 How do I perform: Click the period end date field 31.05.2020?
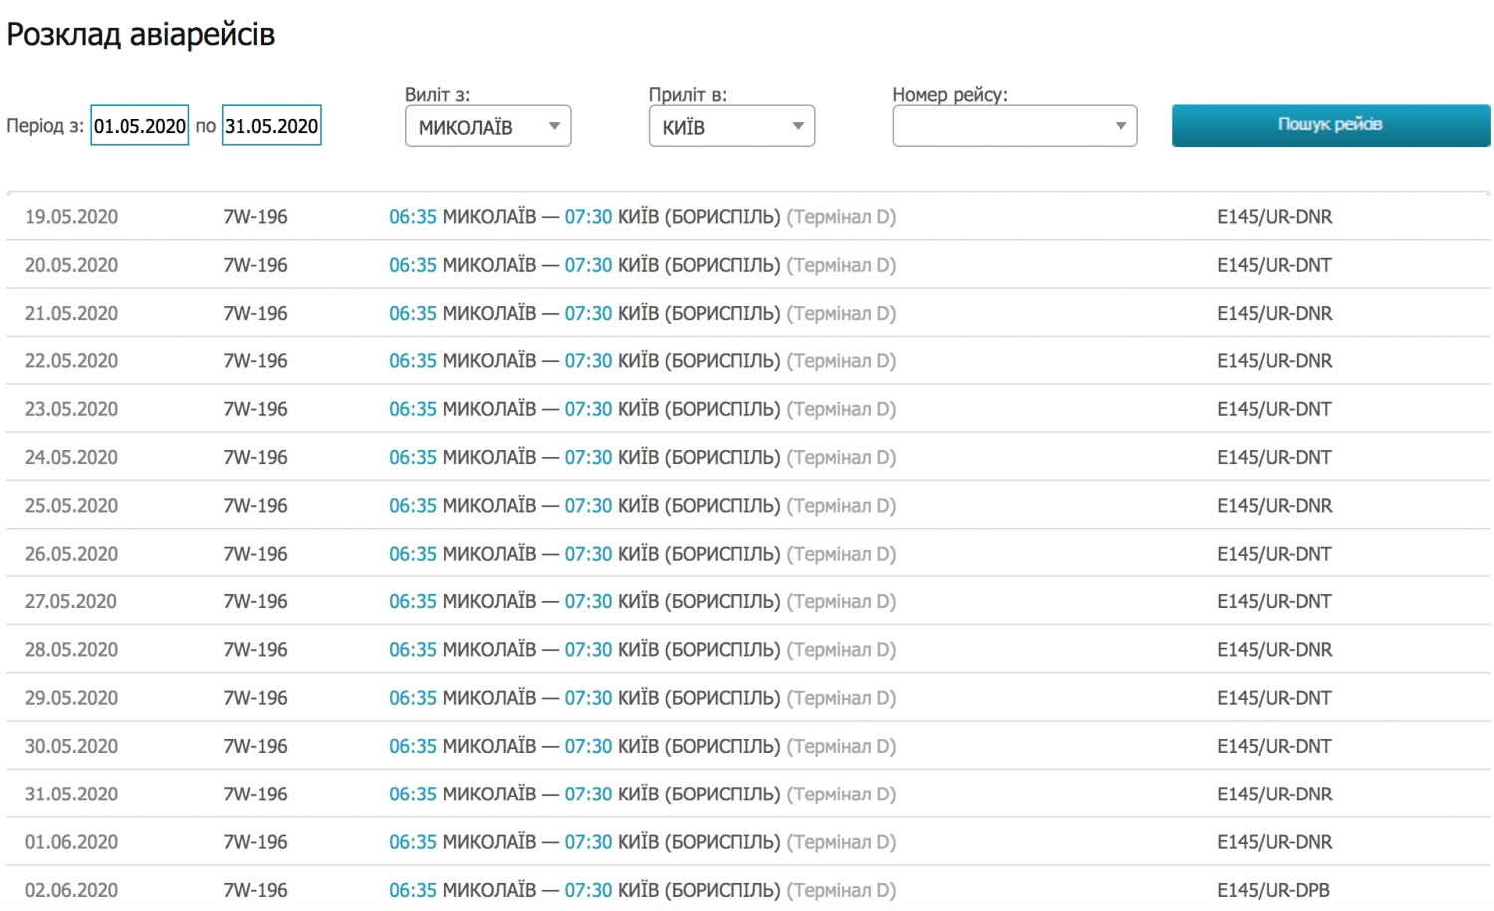271,126
